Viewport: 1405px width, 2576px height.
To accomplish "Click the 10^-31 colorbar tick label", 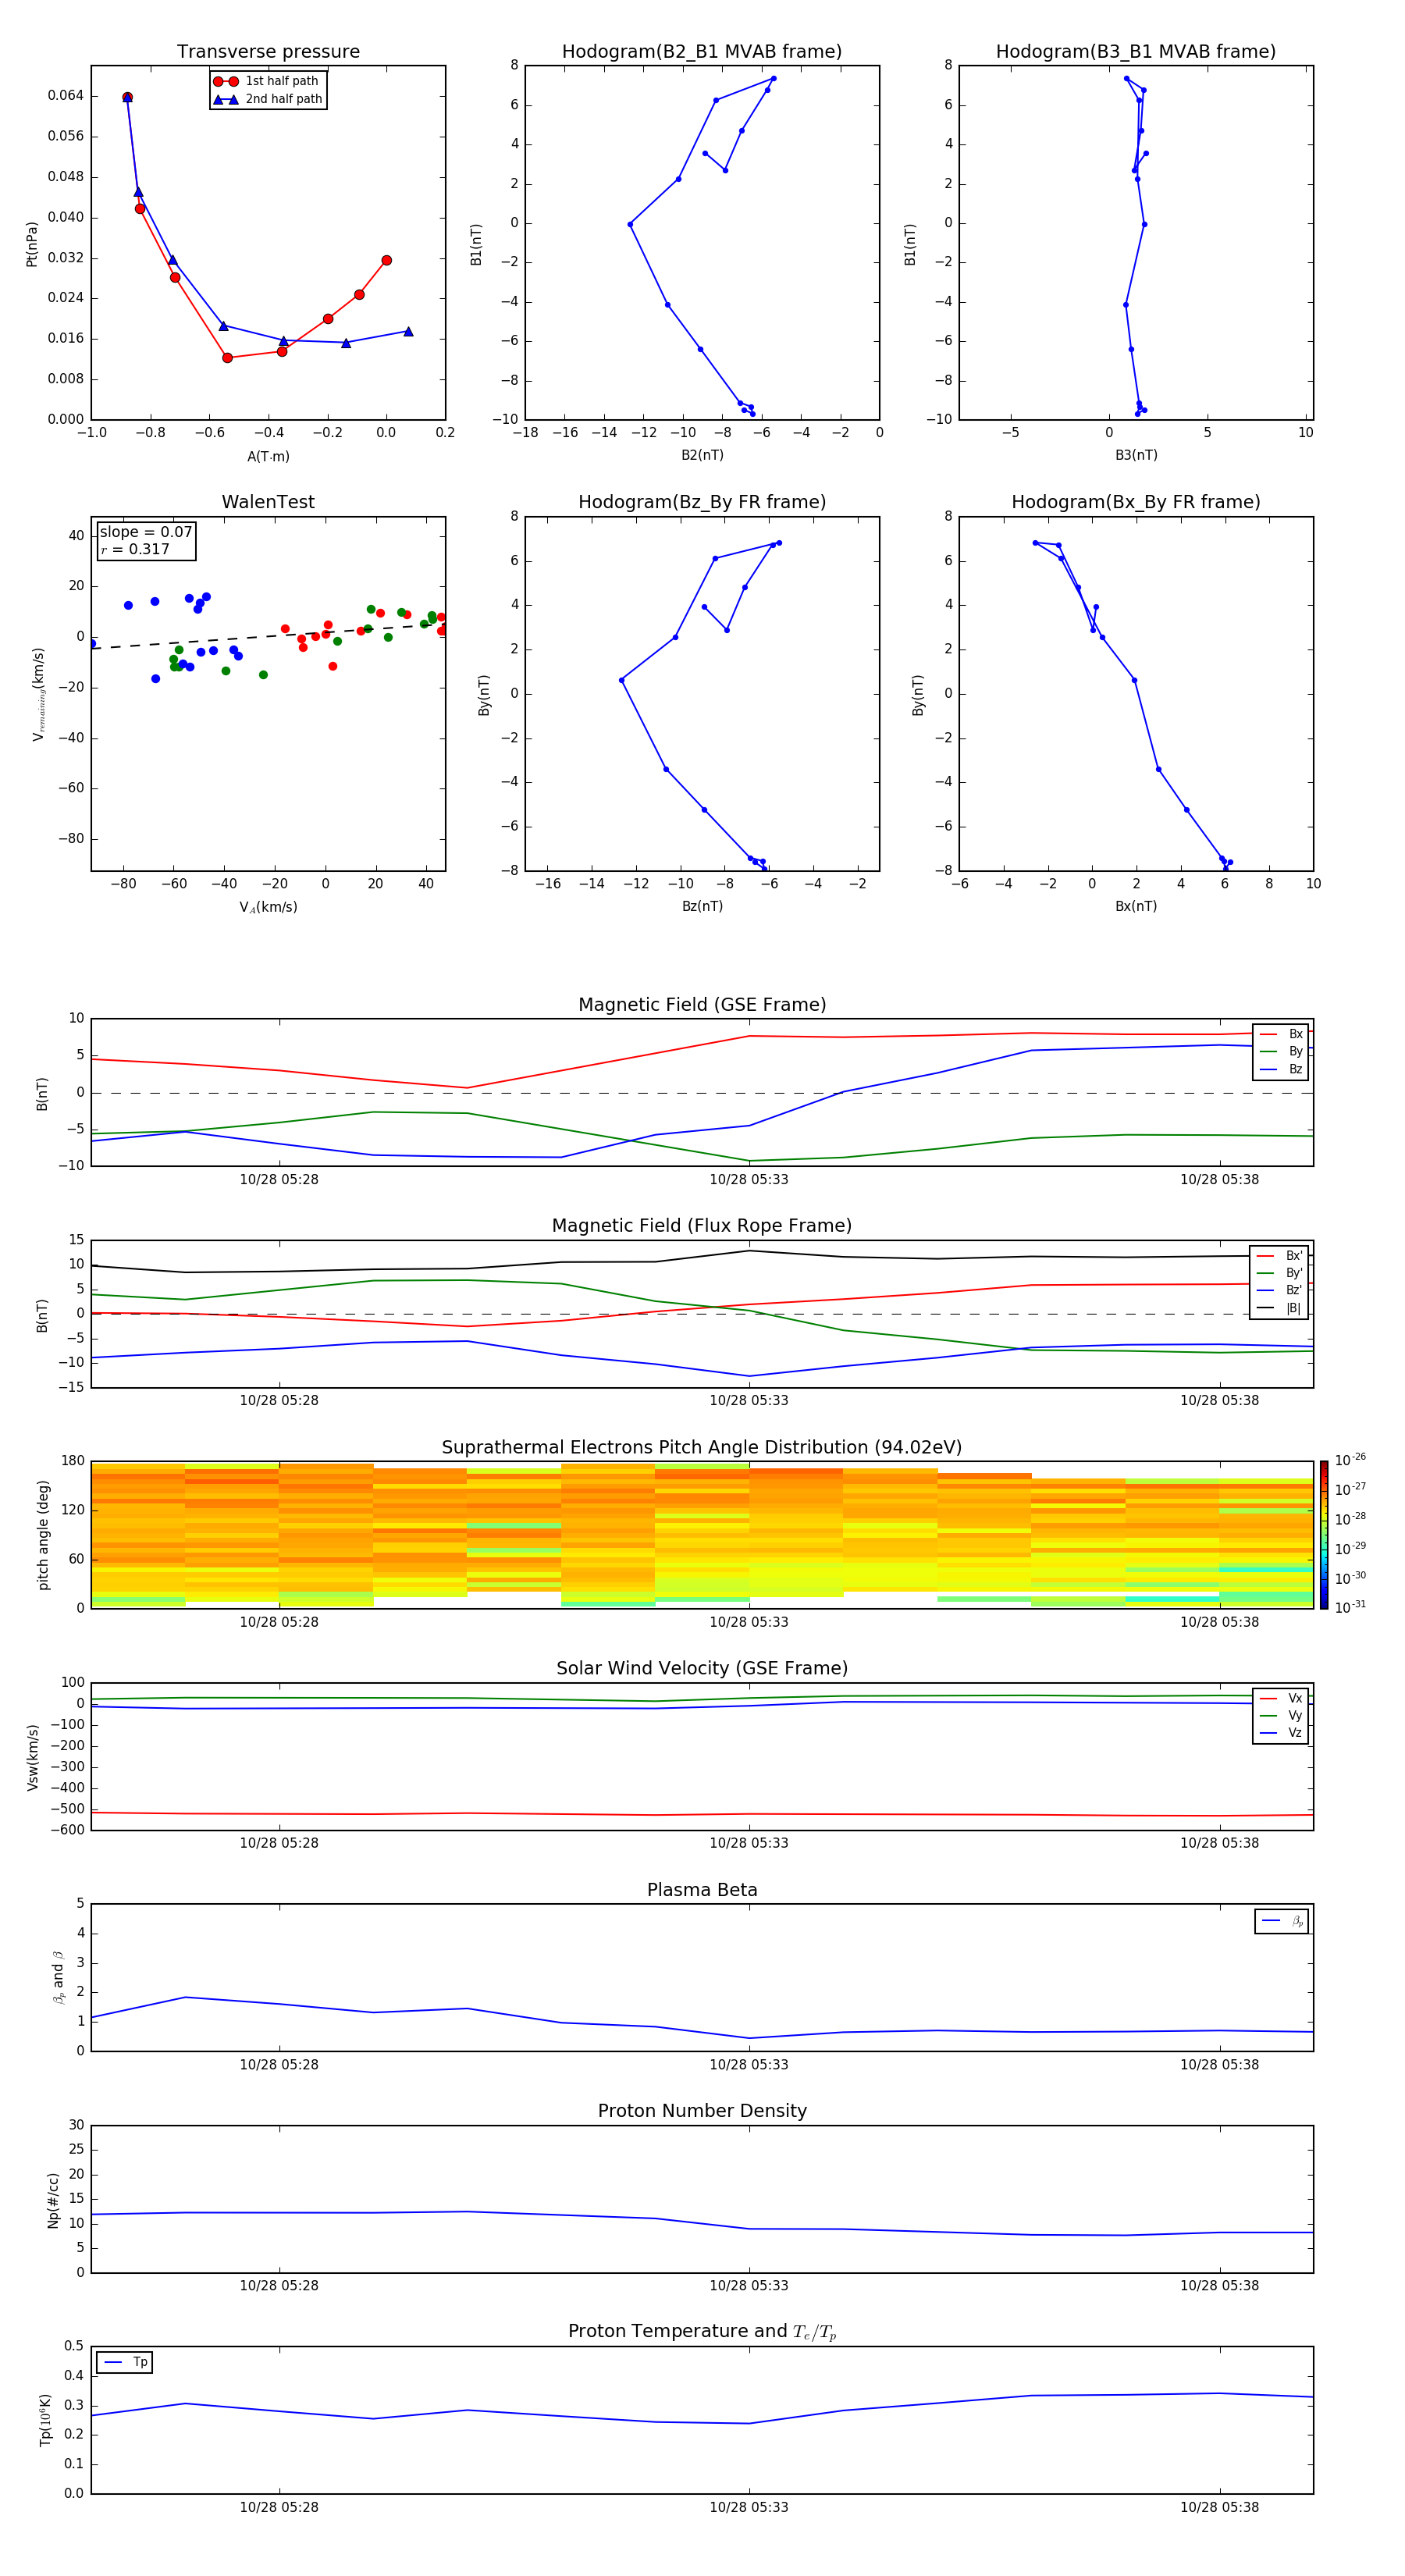I will click(1350, 1607).
